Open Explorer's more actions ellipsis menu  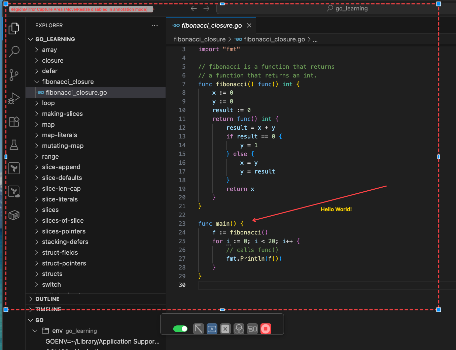coord(154,26)
